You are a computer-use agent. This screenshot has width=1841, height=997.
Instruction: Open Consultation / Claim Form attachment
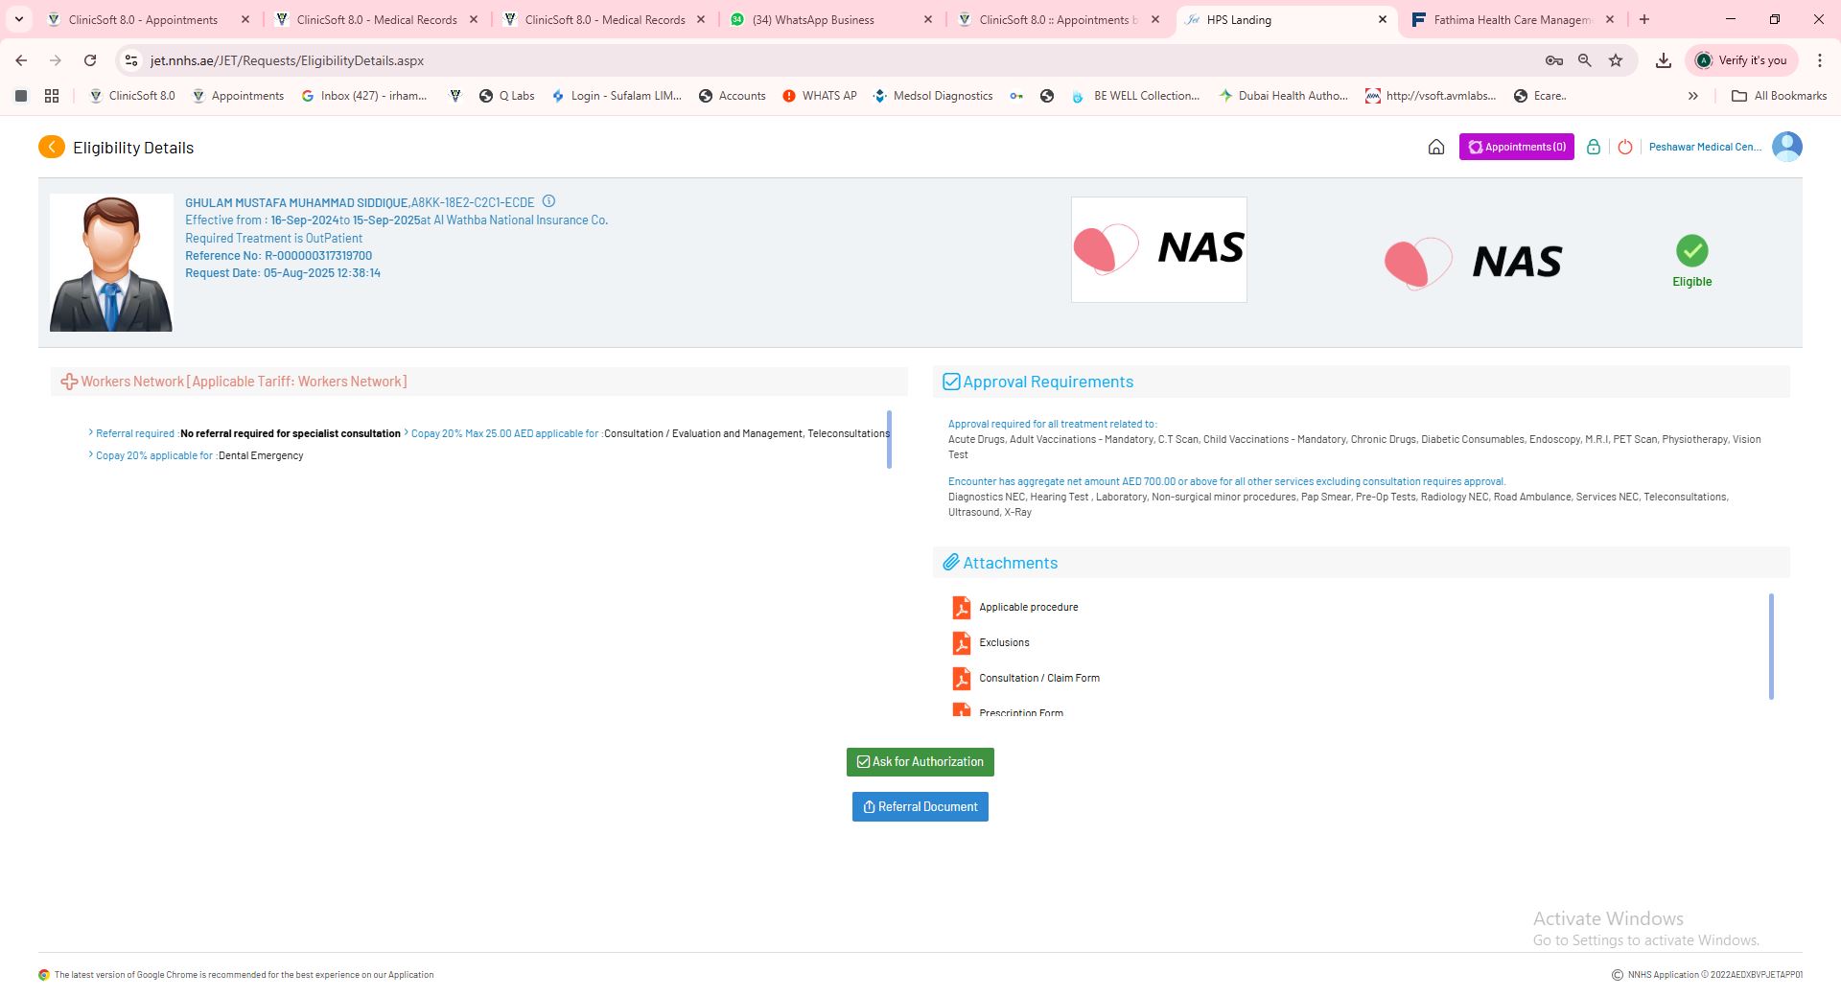click(x=1038, y=679)
